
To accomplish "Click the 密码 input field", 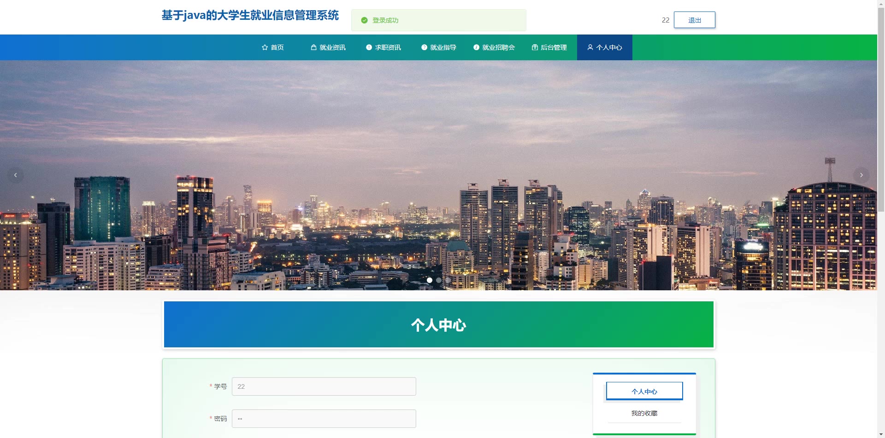I will [x=324, y=419].
